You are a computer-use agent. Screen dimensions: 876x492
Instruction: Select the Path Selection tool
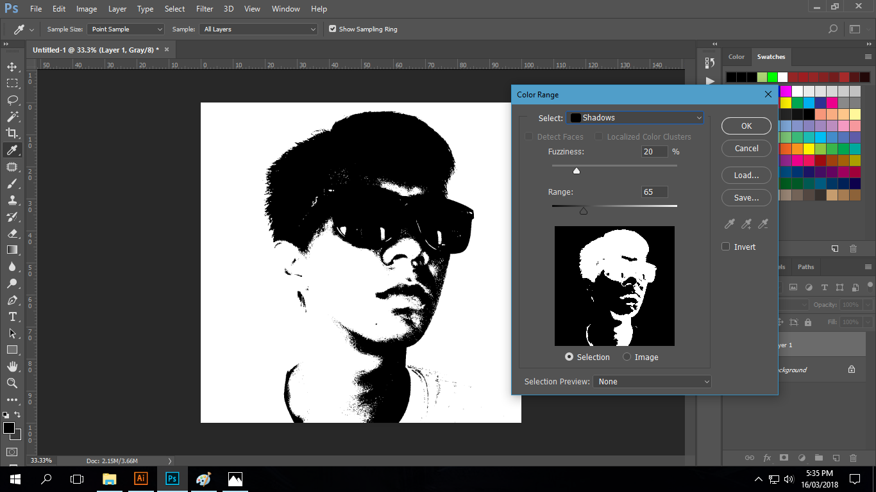click(12, 333)
